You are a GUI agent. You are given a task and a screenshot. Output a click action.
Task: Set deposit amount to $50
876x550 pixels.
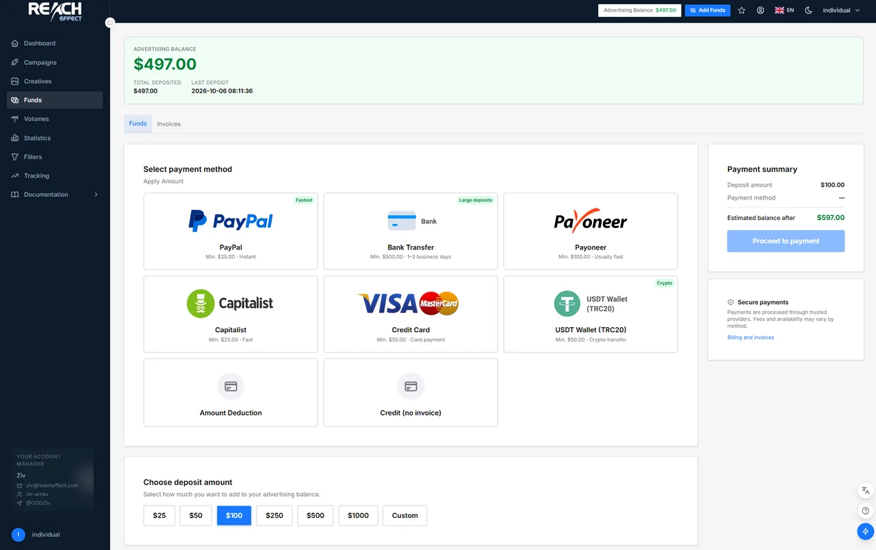[x=196, y=515]
